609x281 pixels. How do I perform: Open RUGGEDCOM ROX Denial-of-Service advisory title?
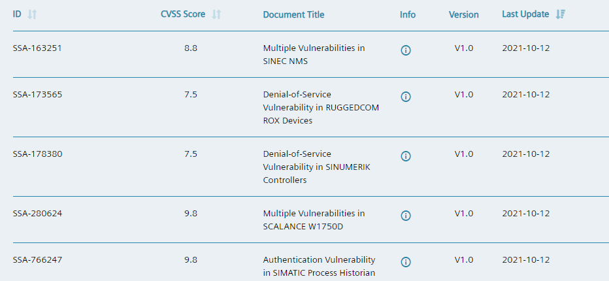321,107
